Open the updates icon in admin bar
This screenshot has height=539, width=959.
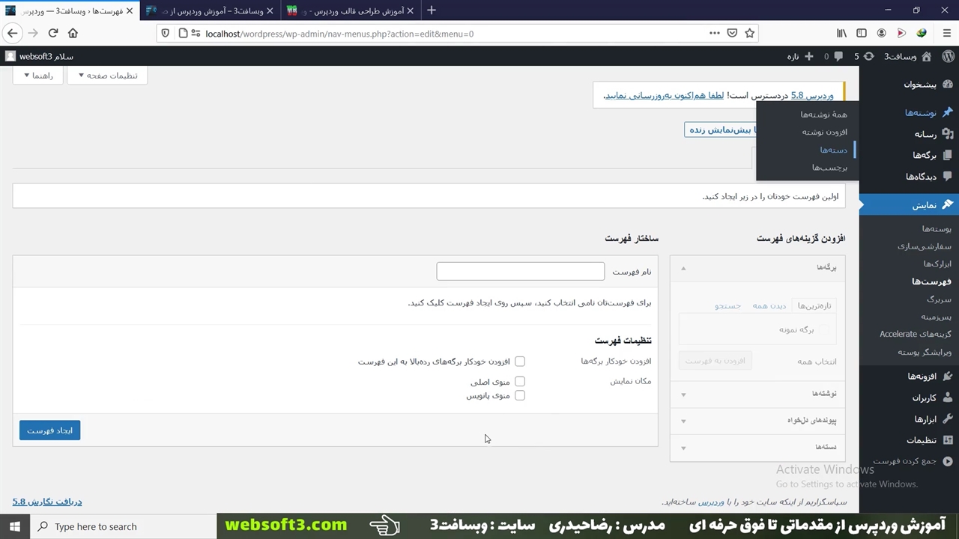coord(868,56)
